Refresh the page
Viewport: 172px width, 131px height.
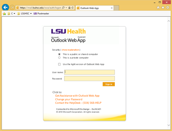pos(73,8)
